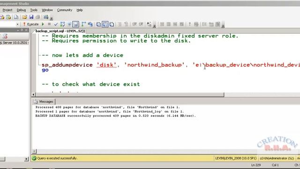Click the 'disk' string literal
Viewport: 300px width, 169px height.
[x=106, y=65]
